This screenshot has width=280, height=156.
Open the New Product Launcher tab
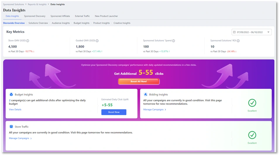click(x=106, y=16)
